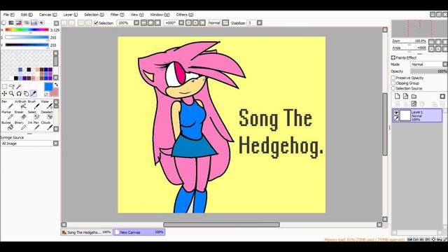Select the Clouds brush tool
Image resolution: width=448 pixels, height=252 pixels.
[x=47, y=126]
